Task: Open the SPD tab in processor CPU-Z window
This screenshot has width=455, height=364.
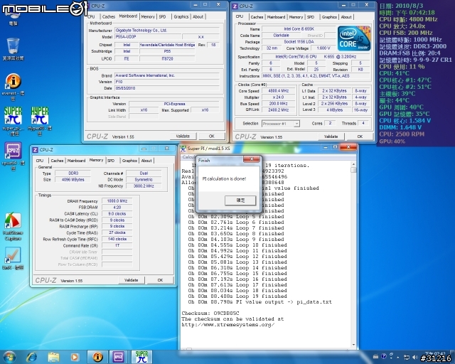Action: click(x=311, y=17)
